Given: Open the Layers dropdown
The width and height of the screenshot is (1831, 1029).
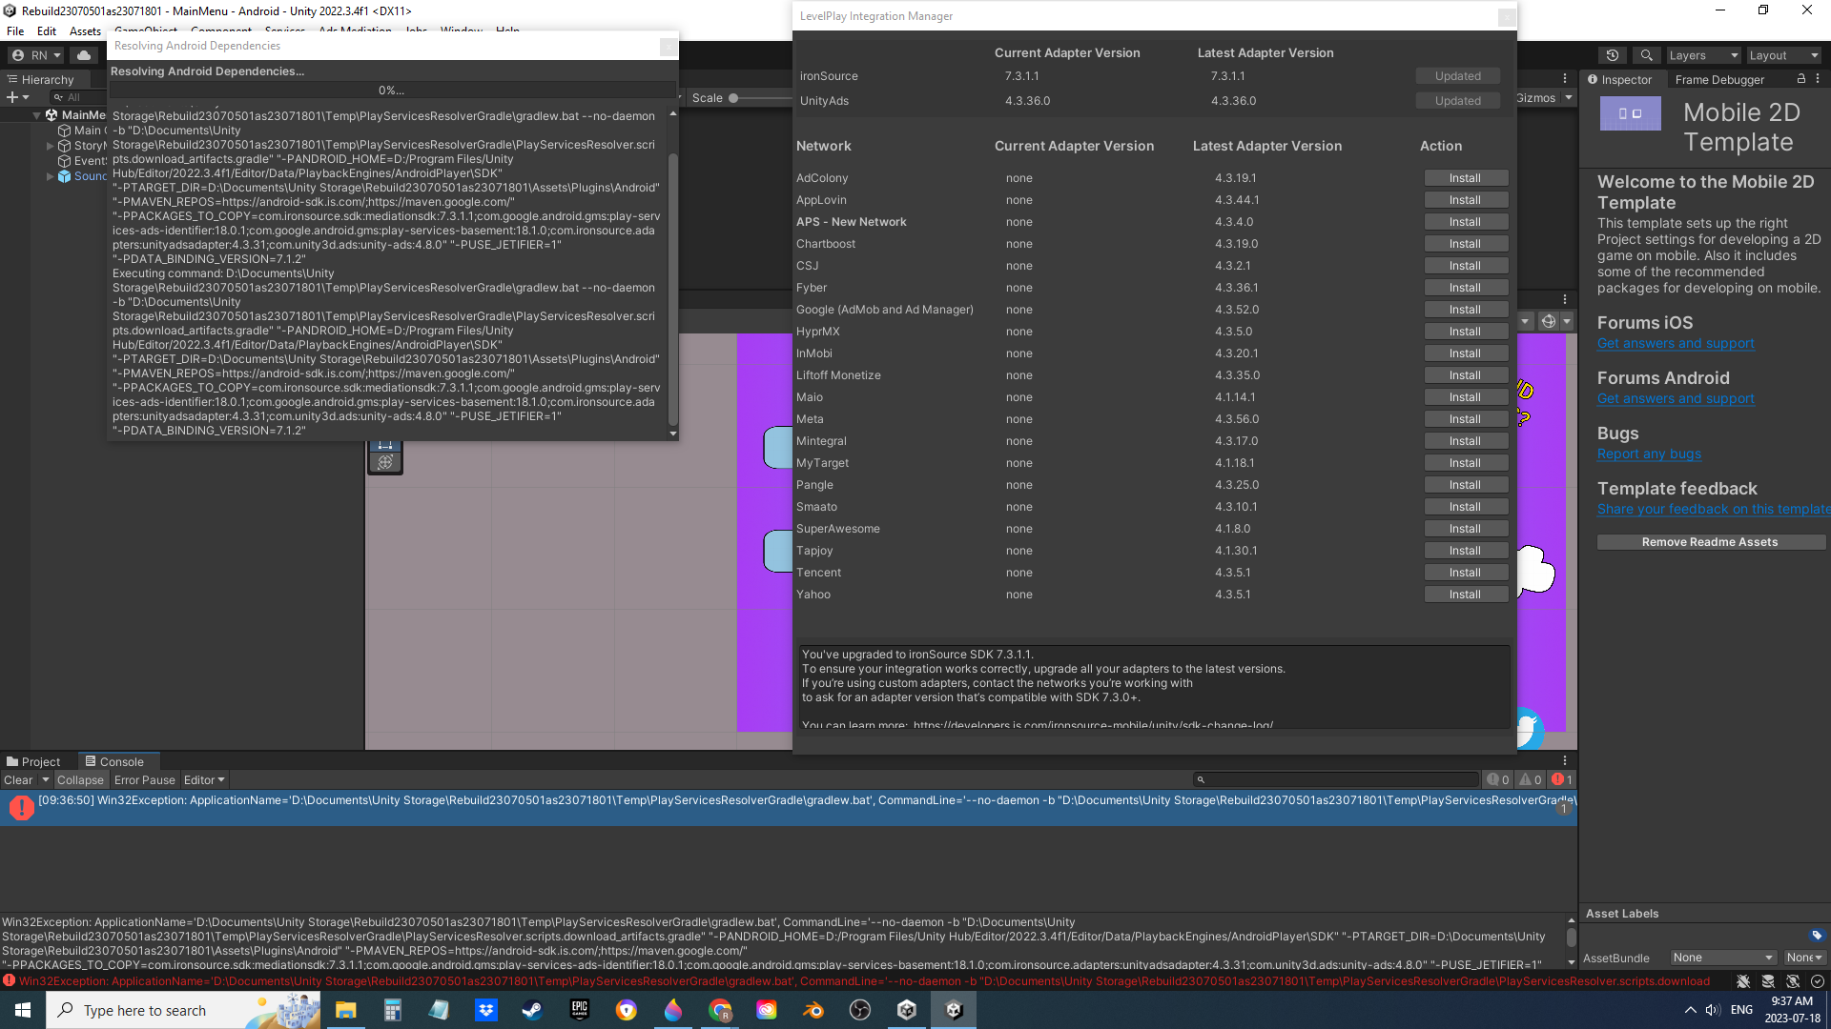Looking at the screenshot, I should (x=1703, y=55).
